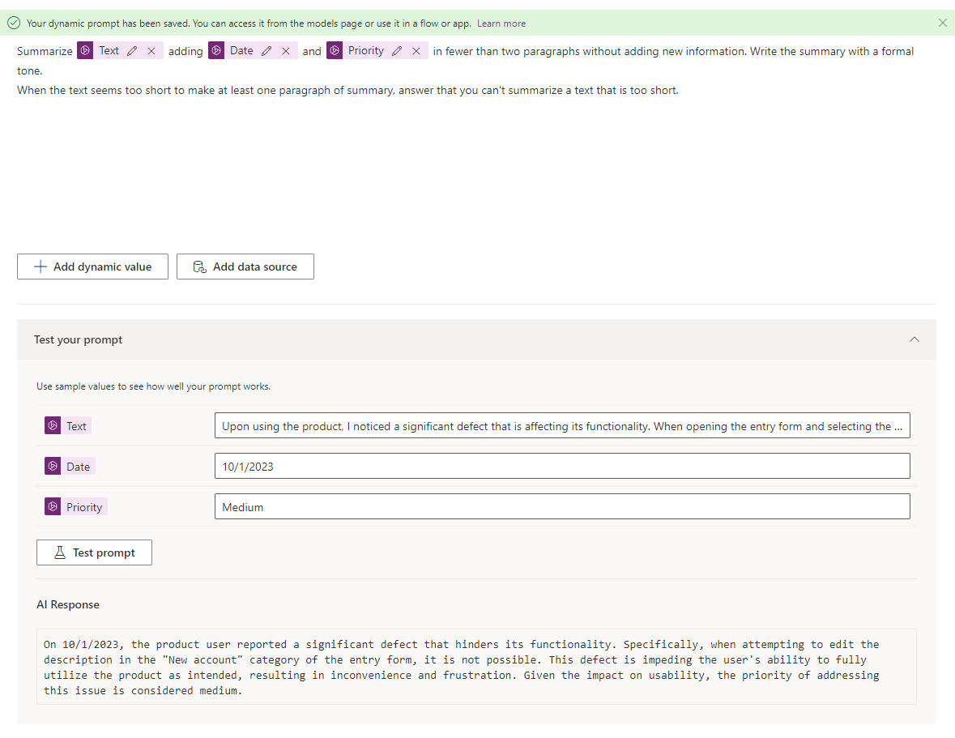
Task: Click the AI Response heading
Action: [67, 604]
